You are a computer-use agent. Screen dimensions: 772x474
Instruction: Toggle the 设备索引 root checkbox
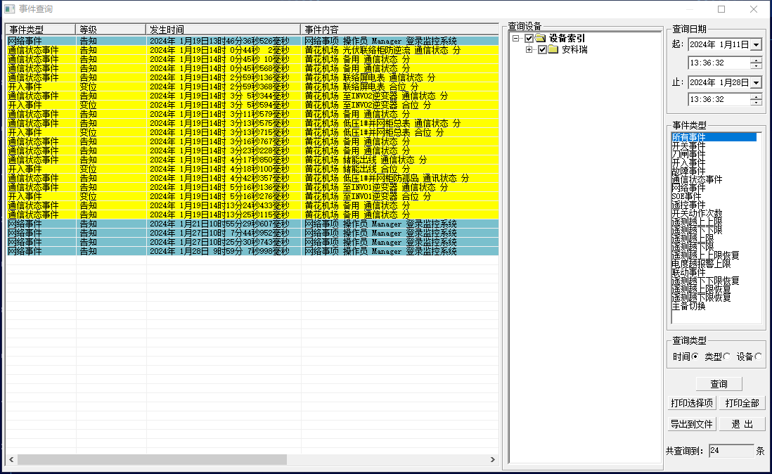coord(529,38)
